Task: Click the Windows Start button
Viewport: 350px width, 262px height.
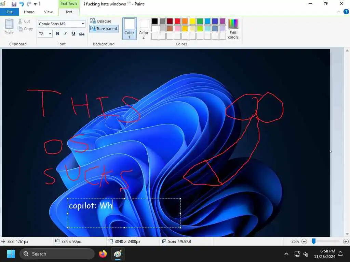Action: pos(11,254)
